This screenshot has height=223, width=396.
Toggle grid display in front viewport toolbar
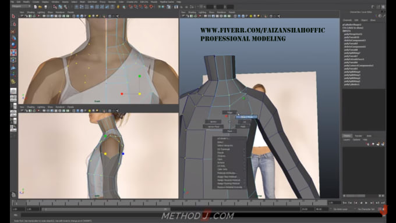[x=44, y=16]
